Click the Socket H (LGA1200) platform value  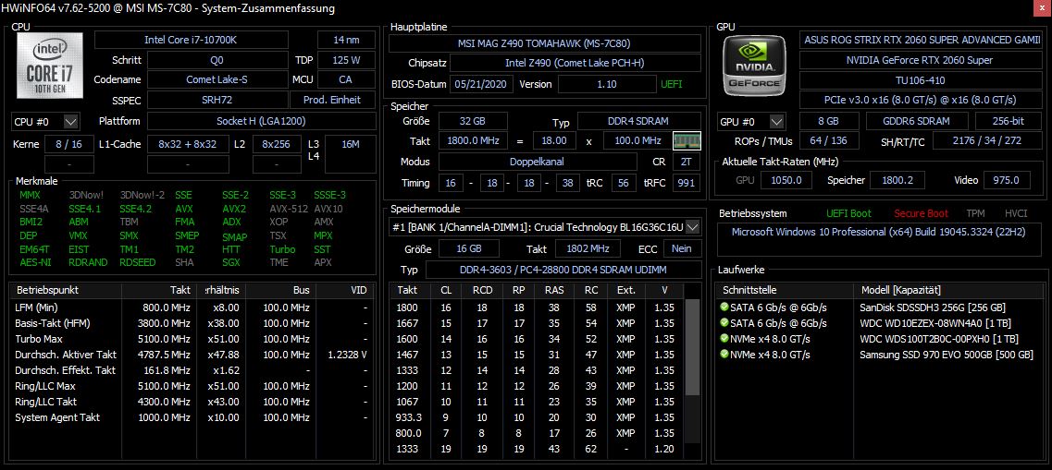click(x=261, y=122)
